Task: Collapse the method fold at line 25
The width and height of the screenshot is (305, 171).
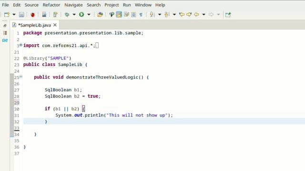Action: tap(21, 76)
